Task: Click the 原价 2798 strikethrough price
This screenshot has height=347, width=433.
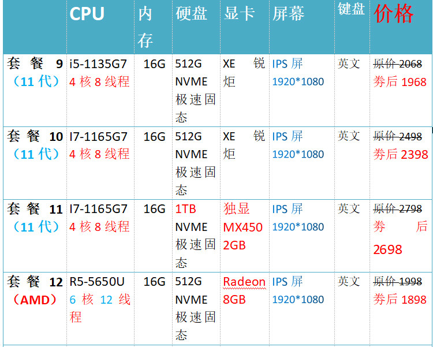Action: coord(397,208)
